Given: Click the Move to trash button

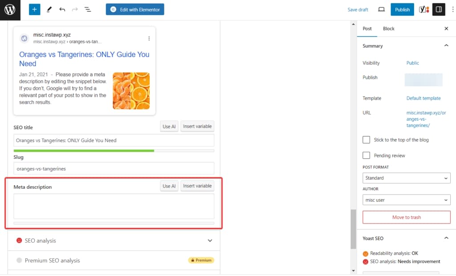Looking at the screenshot, I should pos(406,217).
